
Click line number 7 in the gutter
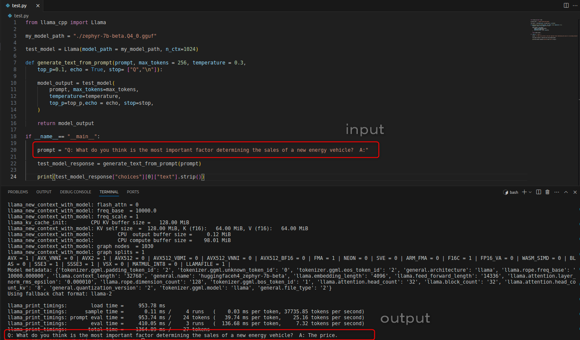tap(15, 63)
